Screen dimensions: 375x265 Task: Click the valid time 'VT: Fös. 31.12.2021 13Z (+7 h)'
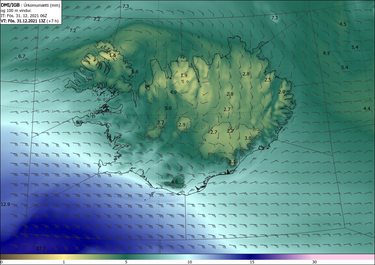(30, 21)
